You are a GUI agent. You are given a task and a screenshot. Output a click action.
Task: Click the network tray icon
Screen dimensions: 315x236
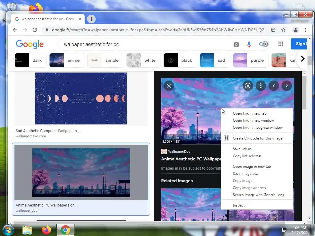[x=284, y=230]
